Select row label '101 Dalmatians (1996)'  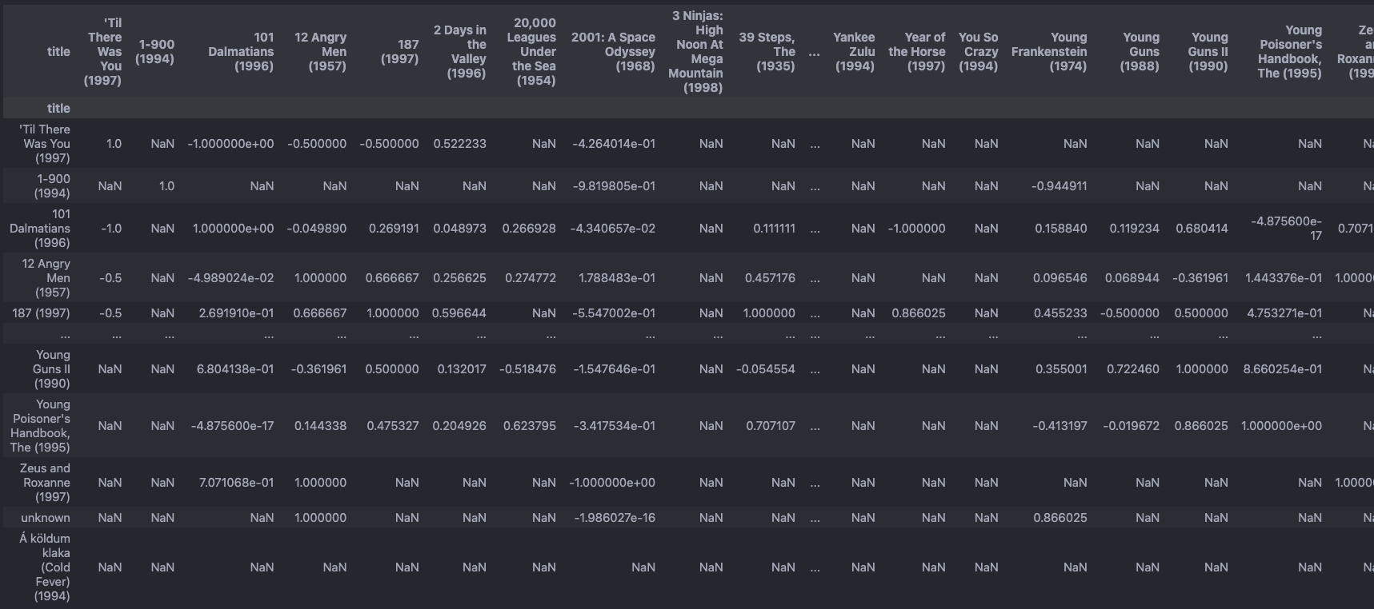(x=40, y=229)
